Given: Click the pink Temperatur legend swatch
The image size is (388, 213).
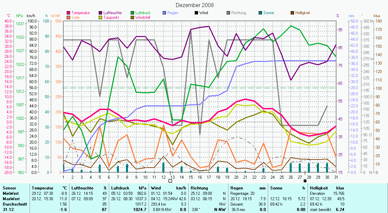Looking at the screenshot, I should pyautogui.click(x=69, y=13).
